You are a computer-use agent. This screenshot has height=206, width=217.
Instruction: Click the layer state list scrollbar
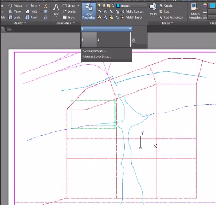click(130, 40)
